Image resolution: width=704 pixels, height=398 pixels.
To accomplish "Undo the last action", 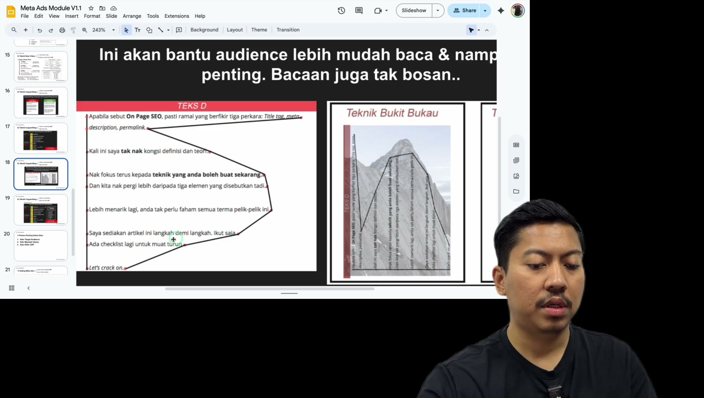I will coord(39,30).
